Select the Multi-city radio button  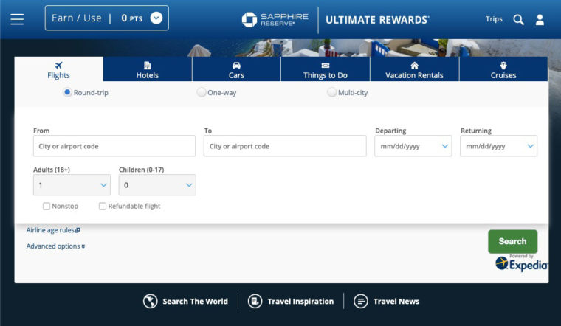[x=331, y=92]
